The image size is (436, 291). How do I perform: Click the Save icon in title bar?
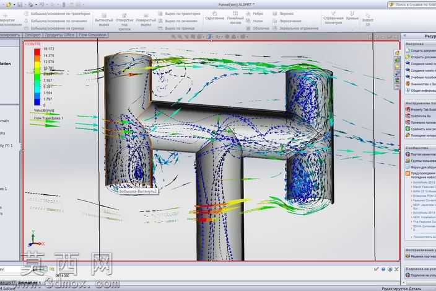[x=20, y=4]
